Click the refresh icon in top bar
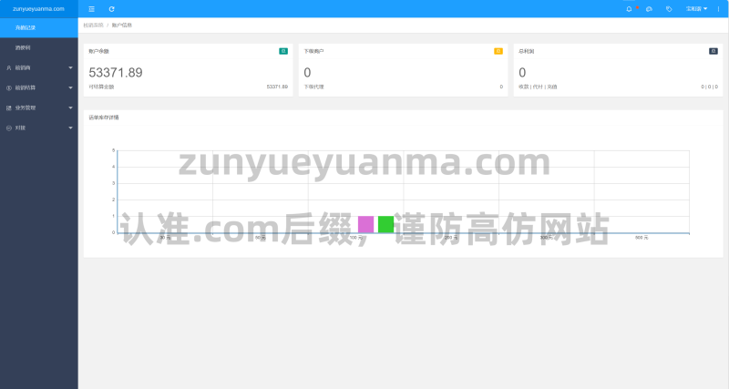 tap(111, 9)
